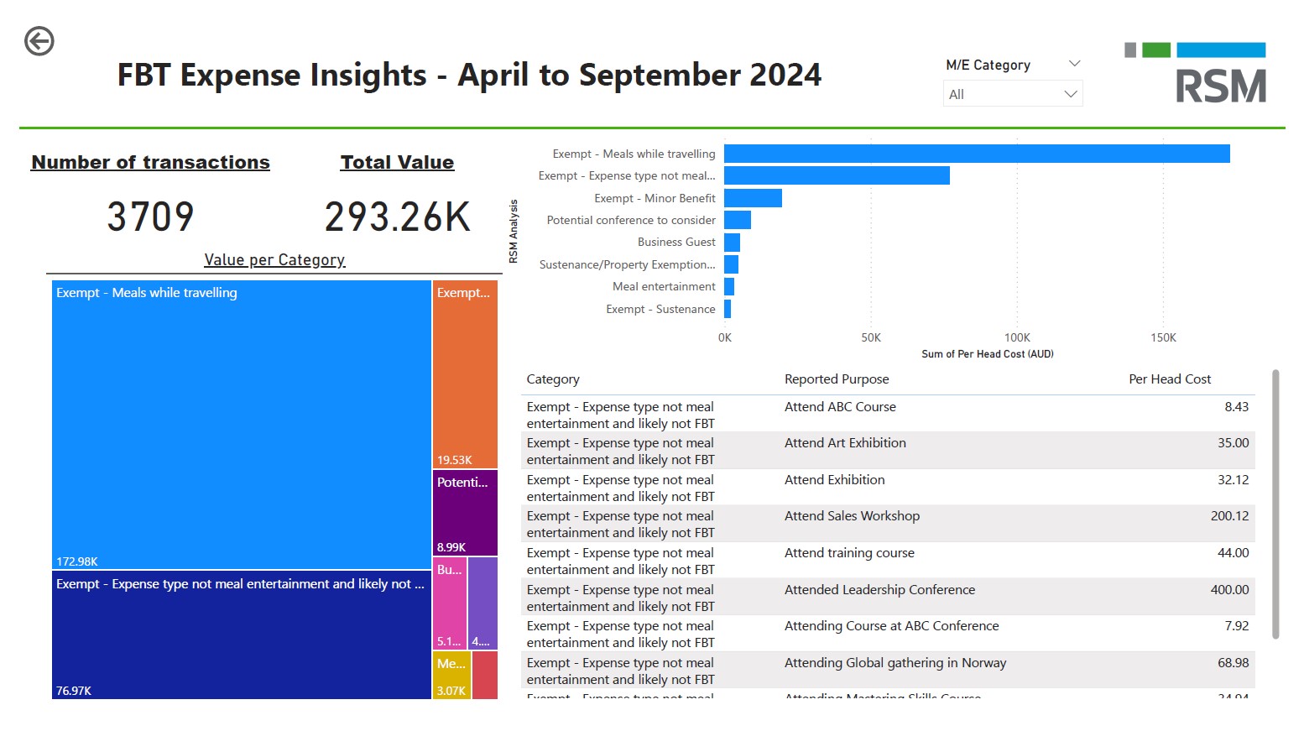Click the light blue 172.98K treemap tile
The width and height of the screenshot is (1304, 752).
point(242,425)
